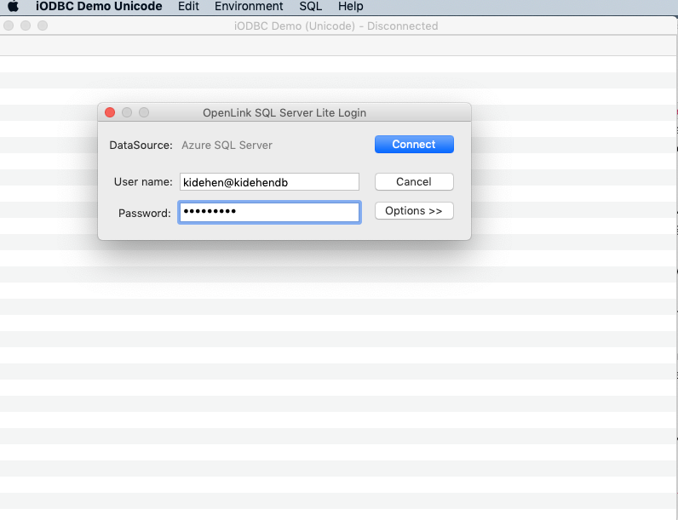Open the Help menu
678x520 pixels.
[x=351, y=6]
